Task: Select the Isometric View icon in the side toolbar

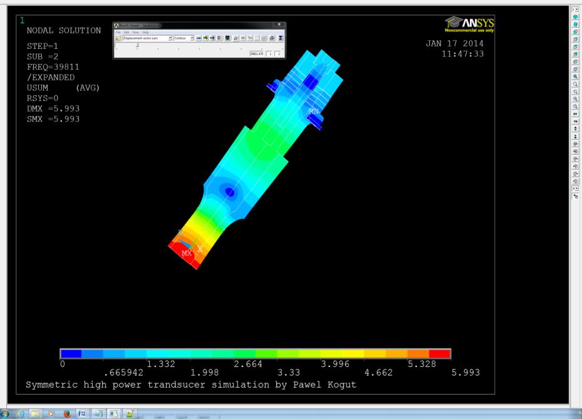Action: coord(576,16)
